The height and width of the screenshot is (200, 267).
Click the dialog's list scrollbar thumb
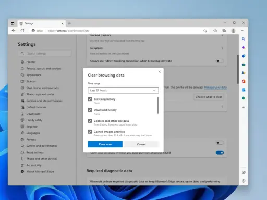click(x=158, y=105)
